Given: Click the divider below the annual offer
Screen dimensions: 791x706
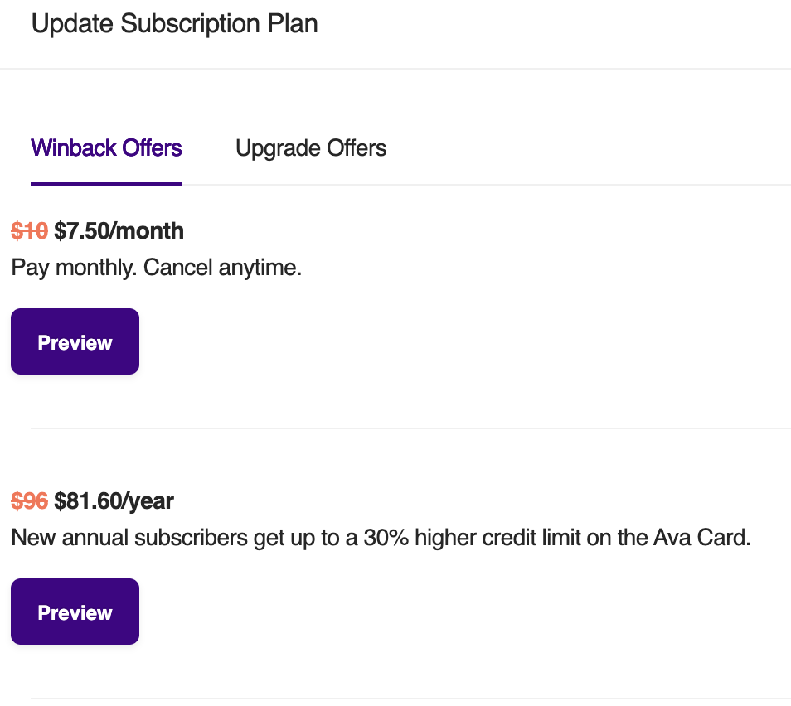Looking at the screenshot, I should pyautogui.click(x=410, y=699).
